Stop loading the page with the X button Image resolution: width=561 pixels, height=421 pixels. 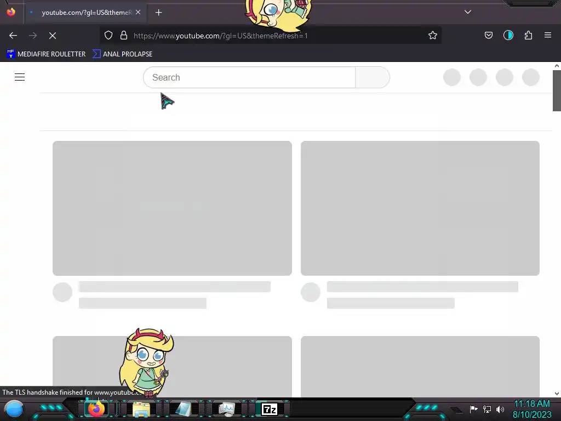tap(53, 36)
